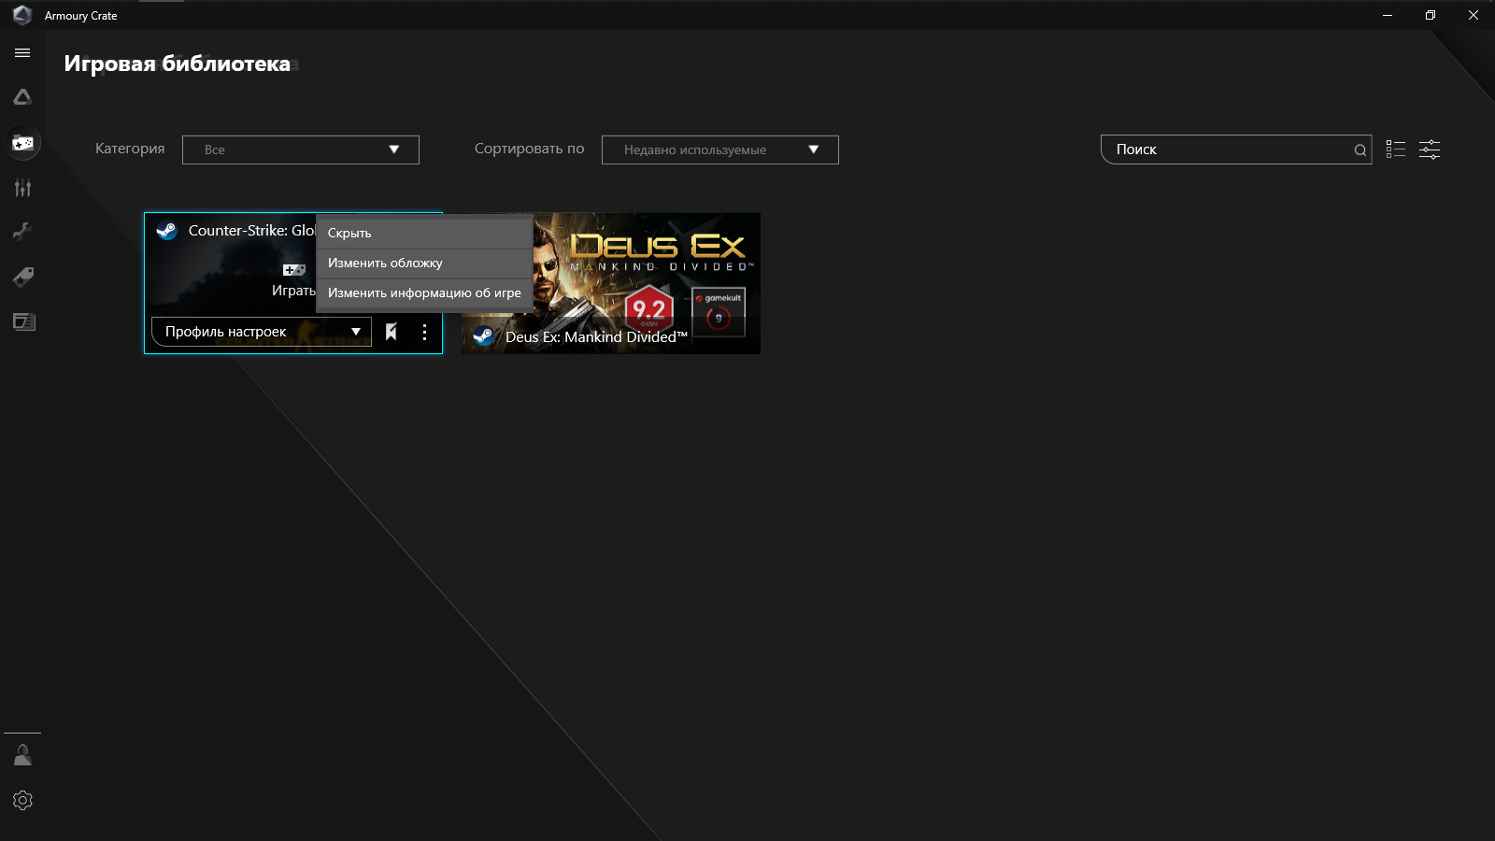The width and height of the screenshot is (1495, 841).
Task: Select Изменить информацию об игре menu entry
Action: (425, 292)
